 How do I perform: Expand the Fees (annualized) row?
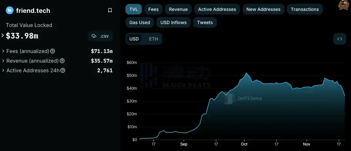[3, 51]
